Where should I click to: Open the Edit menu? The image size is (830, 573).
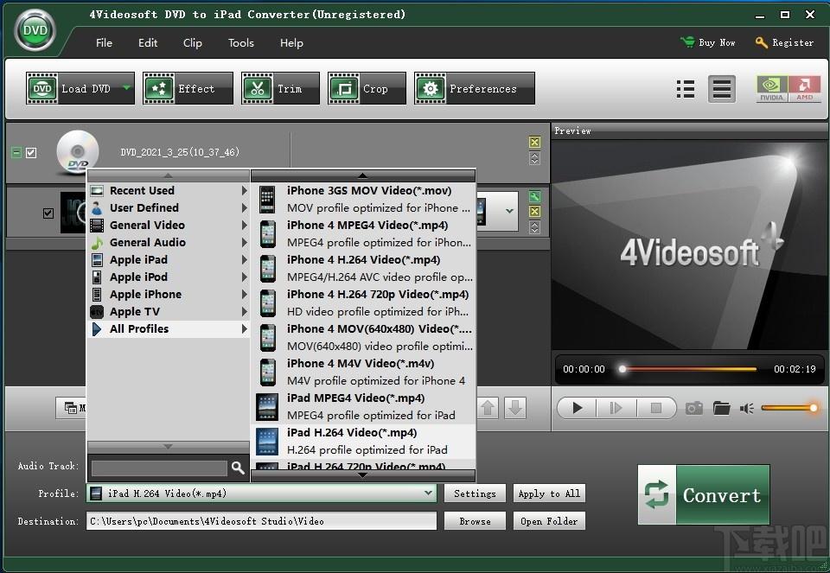(x=148, y=43)
